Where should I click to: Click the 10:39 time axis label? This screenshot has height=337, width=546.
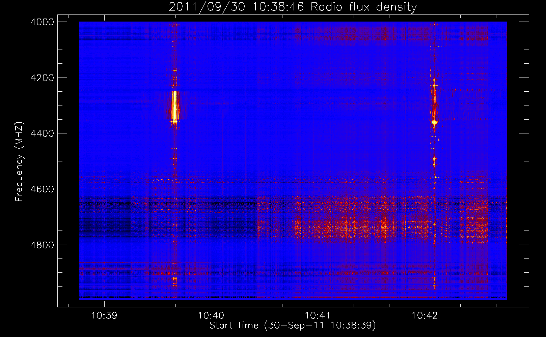[x=104, y=315]
